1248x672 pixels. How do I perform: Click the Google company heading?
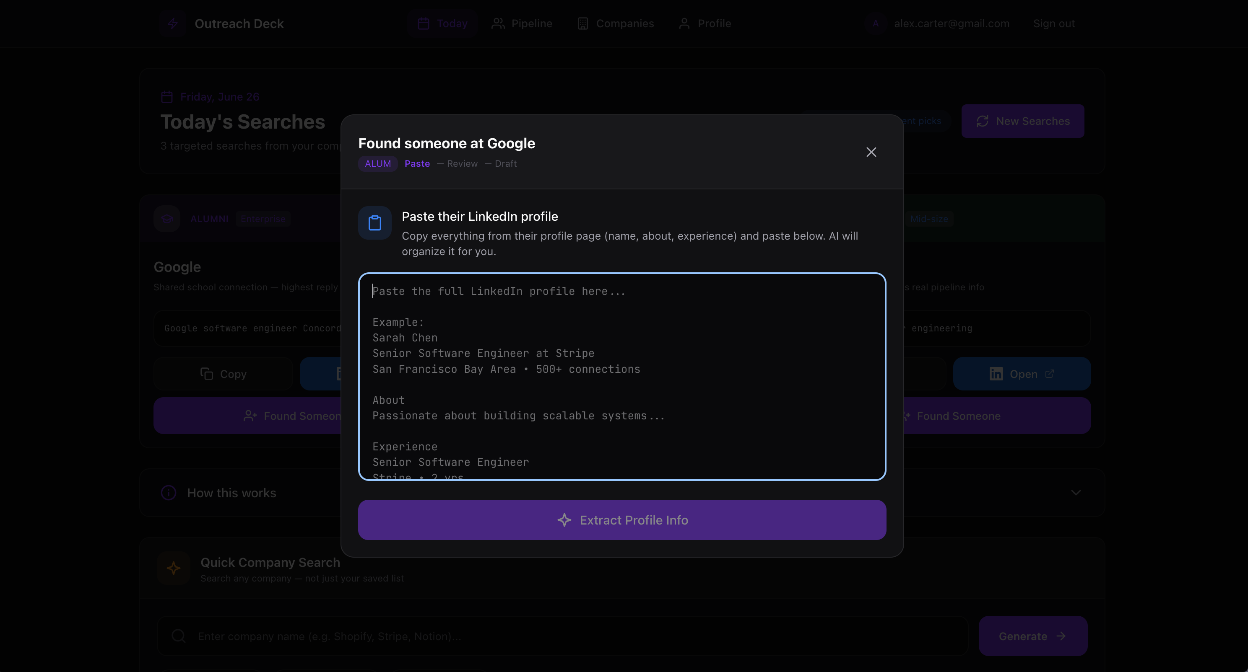177,267
